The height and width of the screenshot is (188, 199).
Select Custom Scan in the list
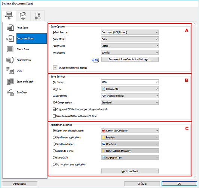click(x=24, y=60)
